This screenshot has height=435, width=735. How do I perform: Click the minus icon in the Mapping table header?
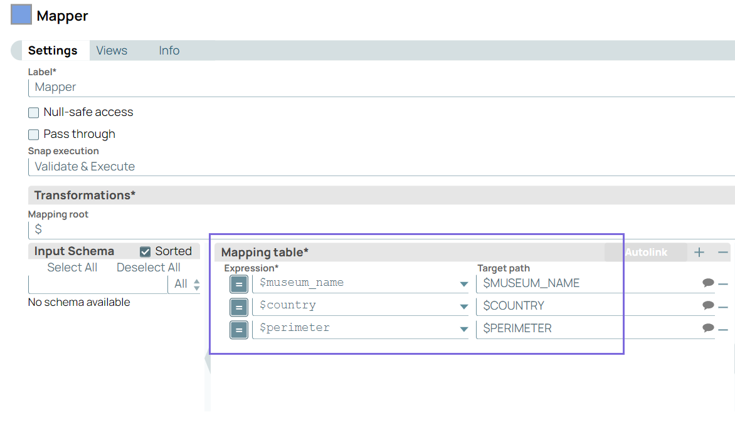click(x=723, y=252)
